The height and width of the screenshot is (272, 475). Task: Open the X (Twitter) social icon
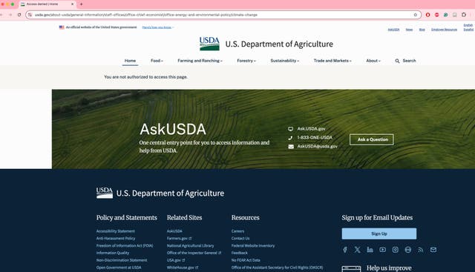click(358, 250)
